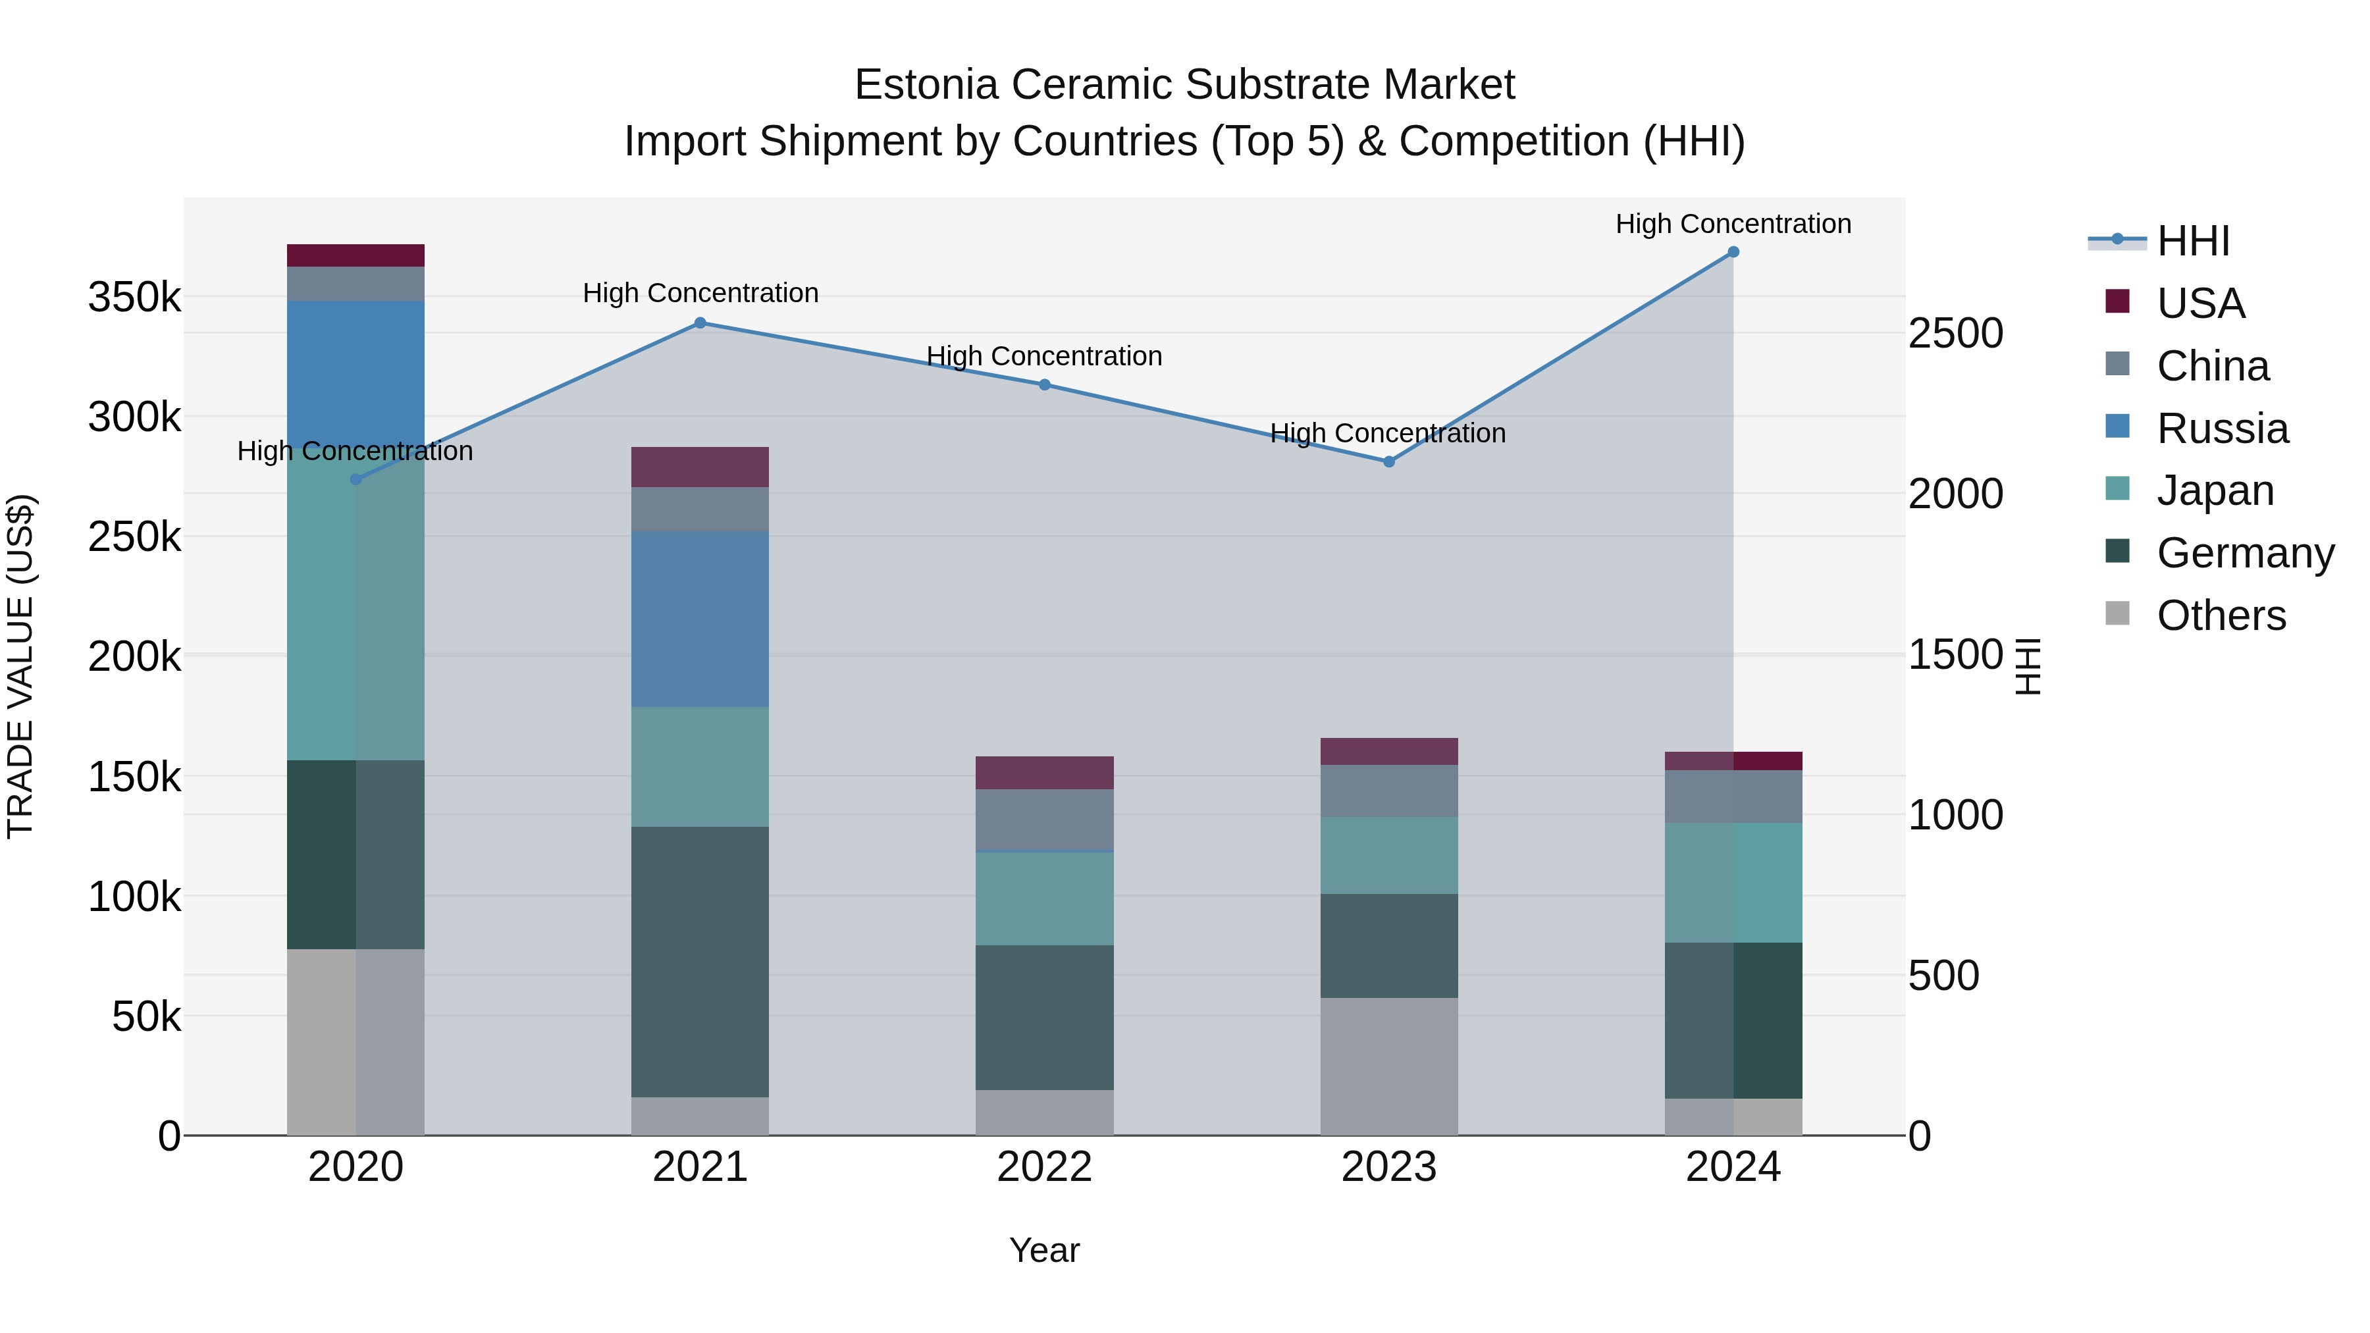The image size is (2370, 1333).
Task: Click the USA maroon legend swatch
Action: click(x=2117, y=301)
